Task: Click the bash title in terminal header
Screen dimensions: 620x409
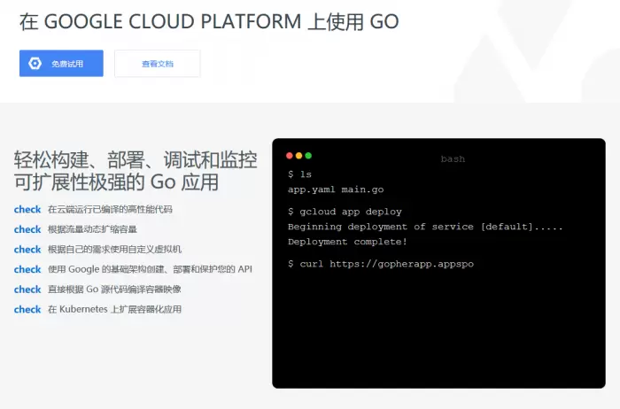Action: (x=453, y=159)
